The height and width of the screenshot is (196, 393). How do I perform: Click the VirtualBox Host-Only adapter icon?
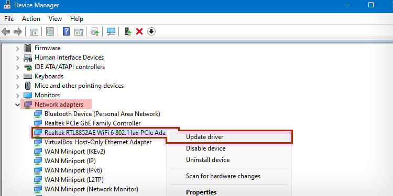(38, 142)
